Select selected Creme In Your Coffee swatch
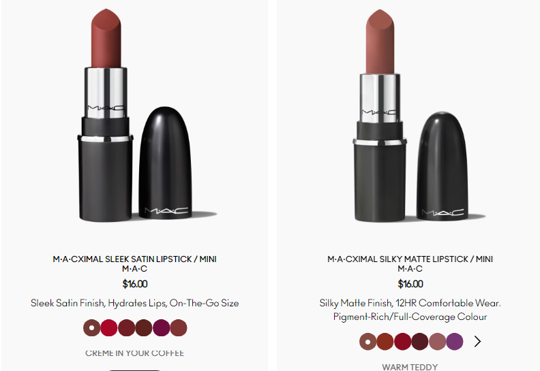The height and width of the screenshot is (371, 540). 91,327
